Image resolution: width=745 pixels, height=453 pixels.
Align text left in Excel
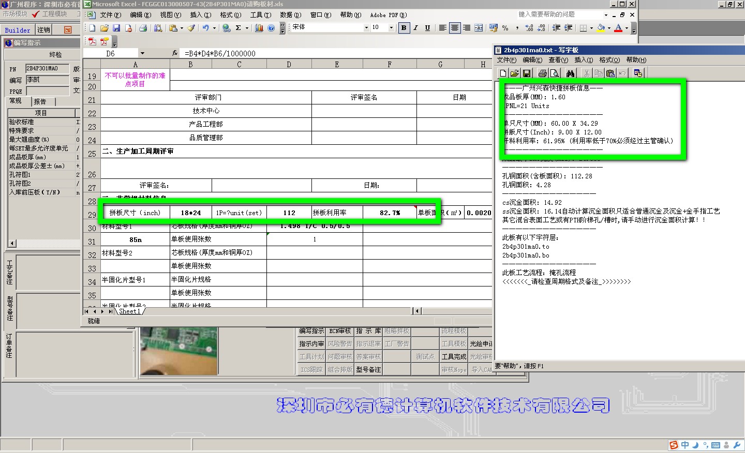click(x=443, y=28)
